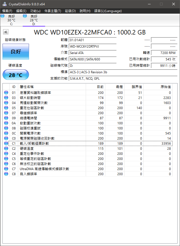Click status circle icon for attribute C1
180x246 pixels.
(6, 143)
